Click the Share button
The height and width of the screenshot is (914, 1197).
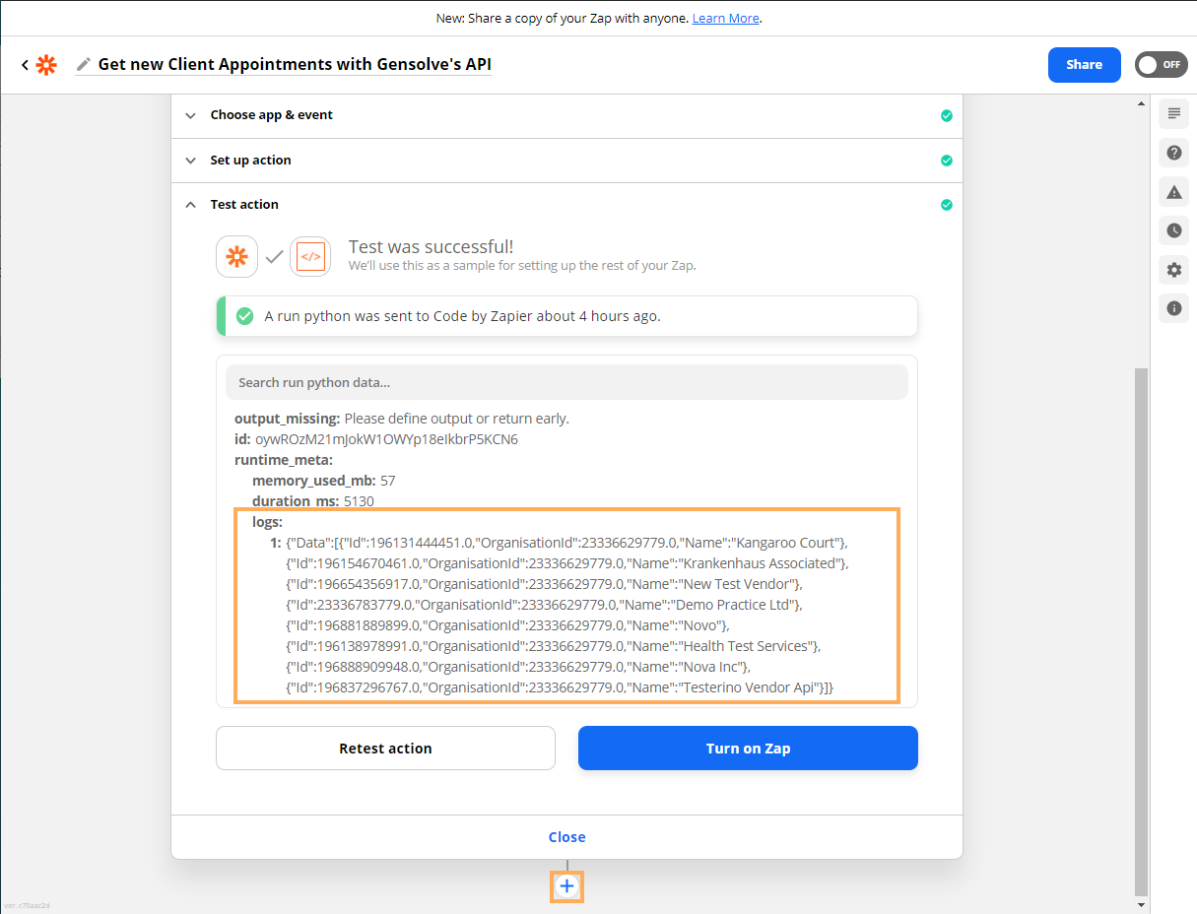click(x=1085, y=65)
